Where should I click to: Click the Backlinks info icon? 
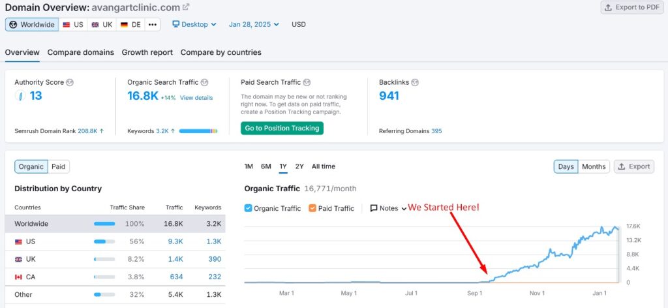click(415, 83)
